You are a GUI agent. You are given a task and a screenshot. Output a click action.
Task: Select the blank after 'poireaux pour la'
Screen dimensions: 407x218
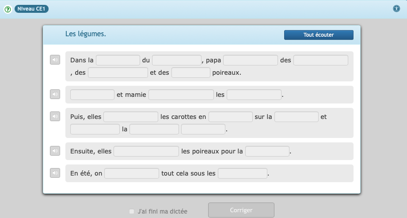tap(267, 151)
